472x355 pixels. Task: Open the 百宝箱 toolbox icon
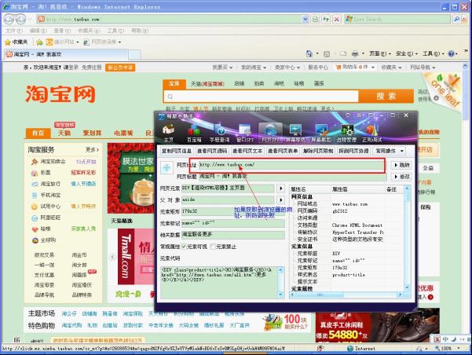[194, 134]
